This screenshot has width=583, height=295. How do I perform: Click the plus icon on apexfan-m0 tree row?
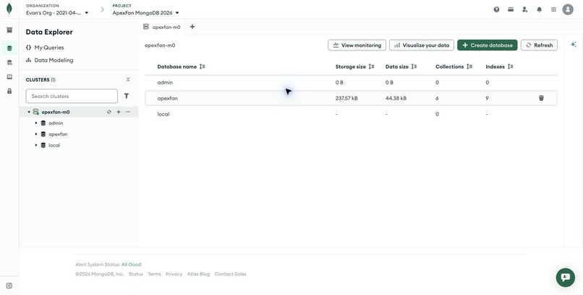coord(119,112)
